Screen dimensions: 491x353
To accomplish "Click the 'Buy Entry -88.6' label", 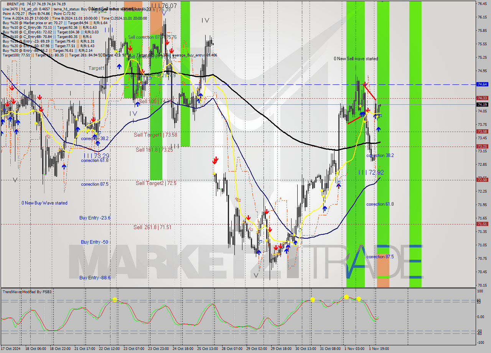I will [95, 277].
